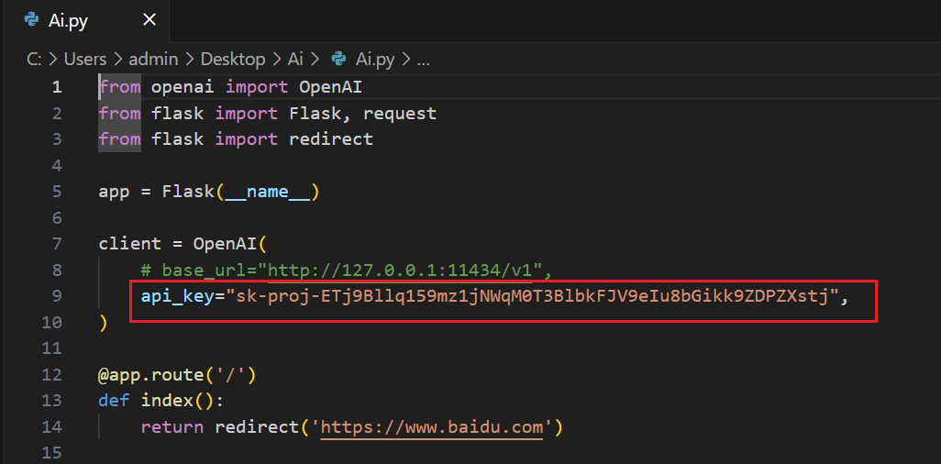941x464 pixels.
Task: Click the https://www.baidu.com link
Action: pyautogui.click(x=436, y=427)
